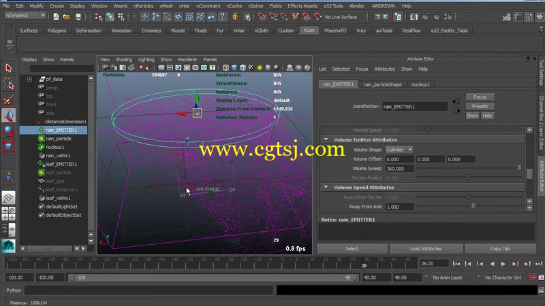Open the Edit menu
The width and height of the screenshot is (545, 306).
(20, 6)
